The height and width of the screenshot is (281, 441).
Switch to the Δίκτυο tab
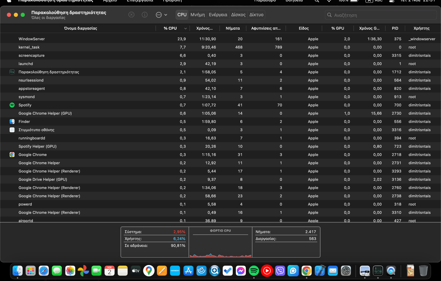(x=256, y=15)
